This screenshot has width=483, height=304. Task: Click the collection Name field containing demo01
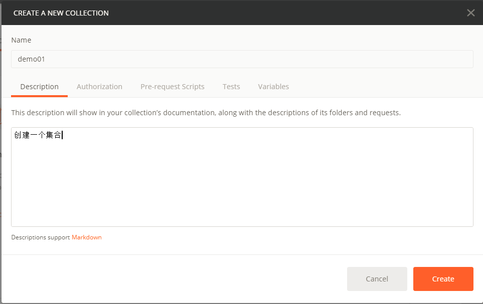click(x=242, y=59)
